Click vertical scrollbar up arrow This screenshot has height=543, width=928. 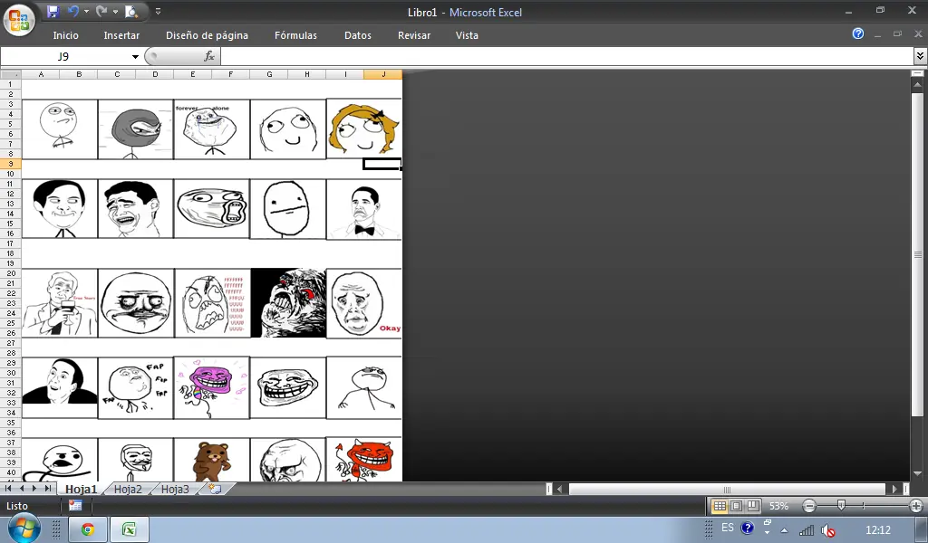click(917, 85)
